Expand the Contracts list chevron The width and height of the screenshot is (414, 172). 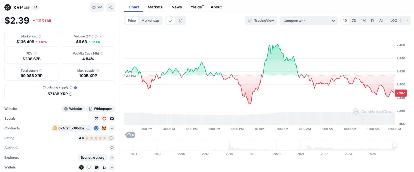[112, 128]
